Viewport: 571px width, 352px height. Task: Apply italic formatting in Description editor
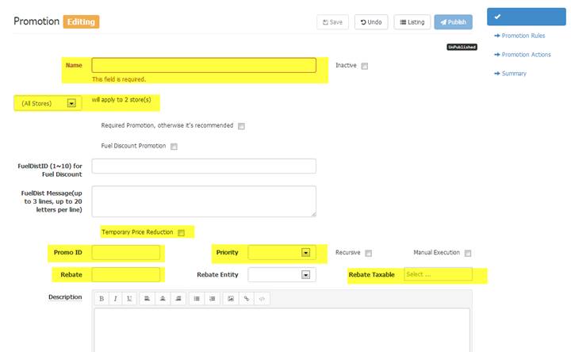(115, 299)
